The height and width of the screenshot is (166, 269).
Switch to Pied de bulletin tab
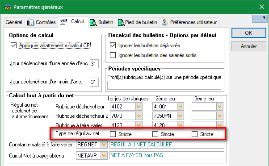[138, 22]
